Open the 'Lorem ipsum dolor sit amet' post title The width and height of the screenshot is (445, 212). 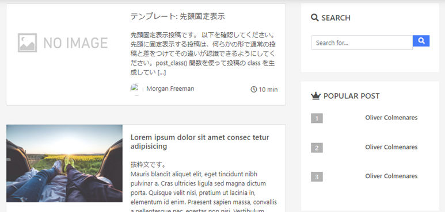click(200, 142)
